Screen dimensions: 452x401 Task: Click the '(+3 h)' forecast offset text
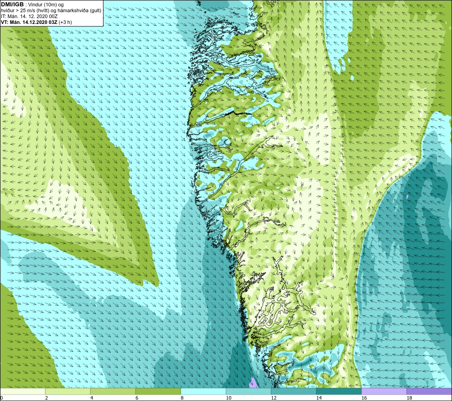point(65,22)
